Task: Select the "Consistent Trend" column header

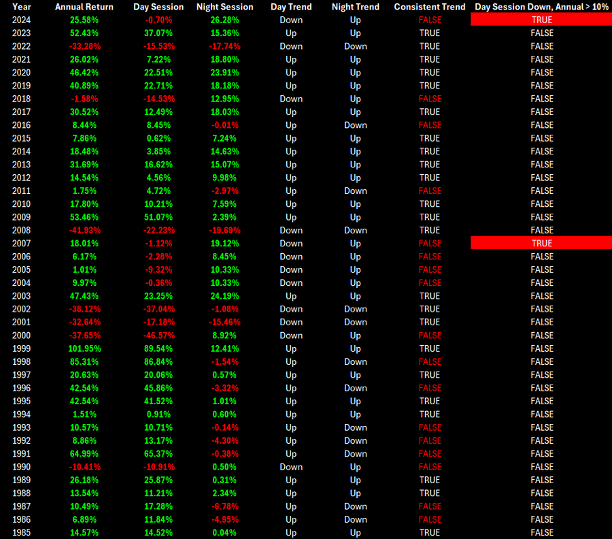Action: 430,7
